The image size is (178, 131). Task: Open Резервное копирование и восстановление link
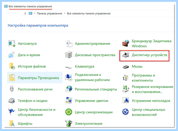coord(152,89)
